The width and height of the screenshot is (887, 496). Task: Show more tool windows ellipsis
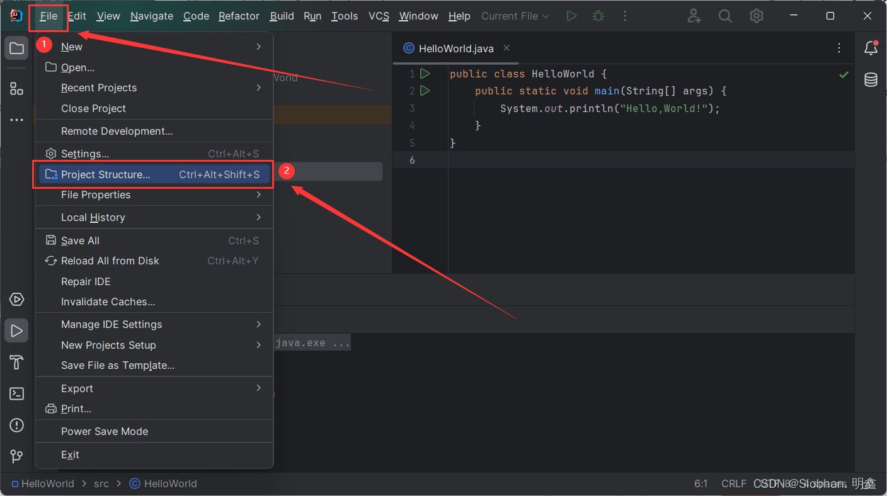coord(16,120)
